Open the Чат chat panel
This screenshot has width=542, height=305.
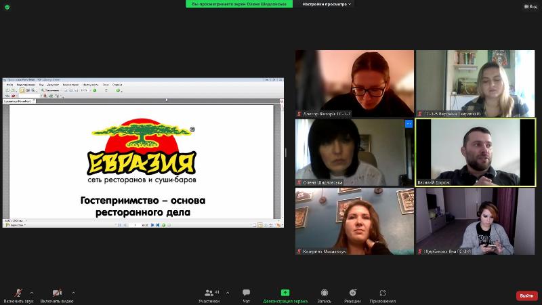pyautogui.click(x=246, y=296)
